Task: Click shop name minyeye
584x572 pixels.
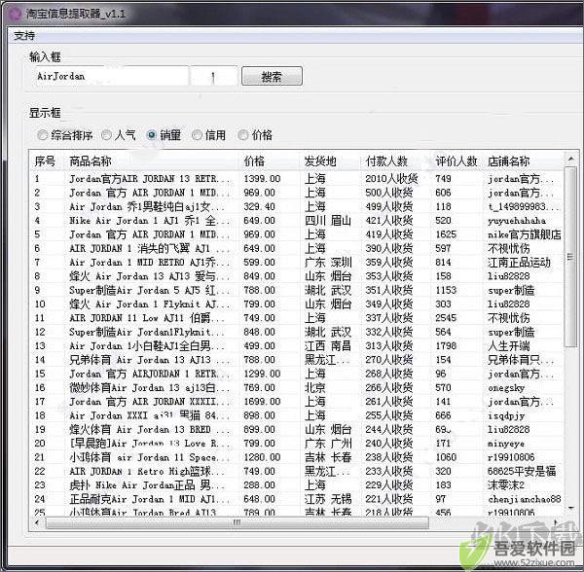Action: 506,444
